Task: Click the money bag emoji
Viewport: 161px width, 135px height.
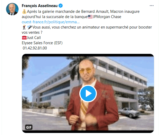Action: pos(24,12)
